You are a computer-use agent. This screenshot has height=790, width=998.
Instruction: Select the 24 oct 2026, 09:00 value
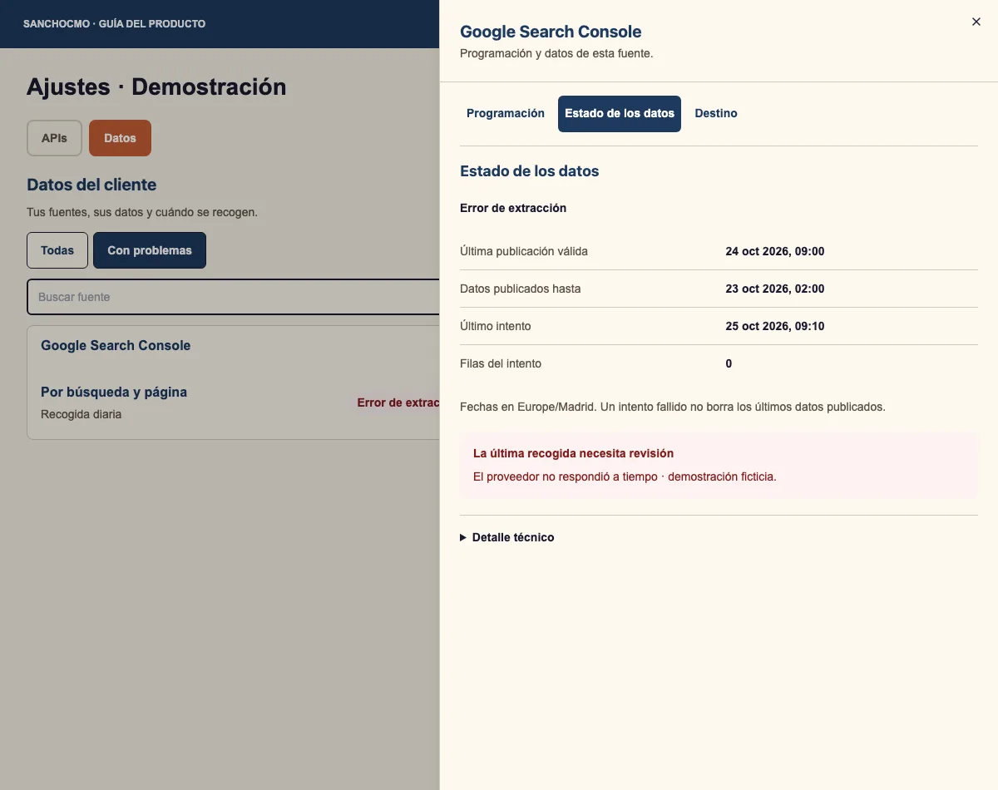pyautogui.click(x=775, y=251)
